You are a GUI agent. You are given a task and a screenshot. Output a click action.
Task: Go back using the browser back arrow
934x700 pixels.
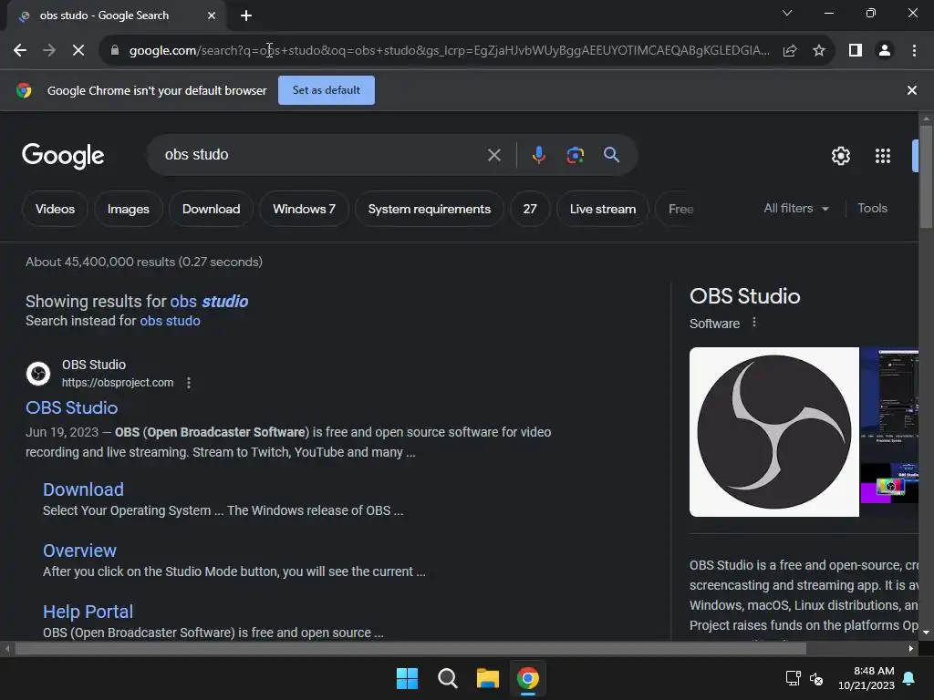[x=20, y=51]
